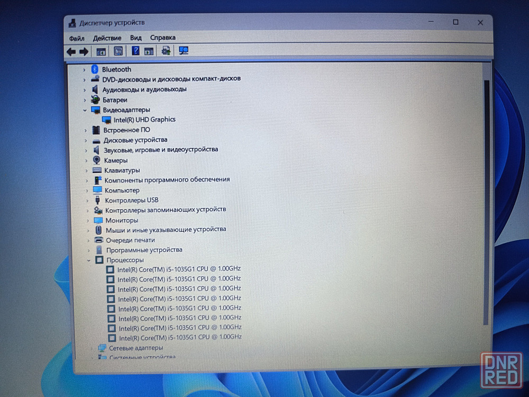The height and width of the screenshot is (397, 529).
Task: Expand the Bluetooth category
Action: pyautogui.click(x=84, y=70)
